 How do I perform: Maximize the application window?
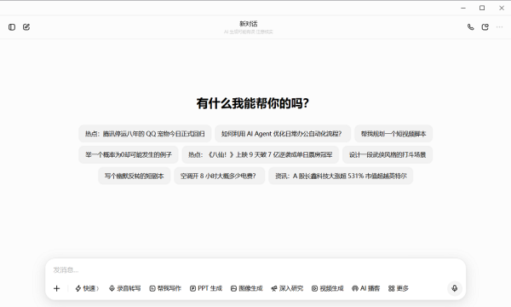482,8
